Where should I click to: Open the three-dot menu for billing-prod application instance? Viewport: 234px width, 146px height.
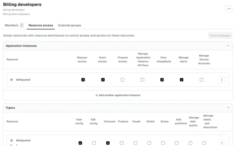[222, 80]
